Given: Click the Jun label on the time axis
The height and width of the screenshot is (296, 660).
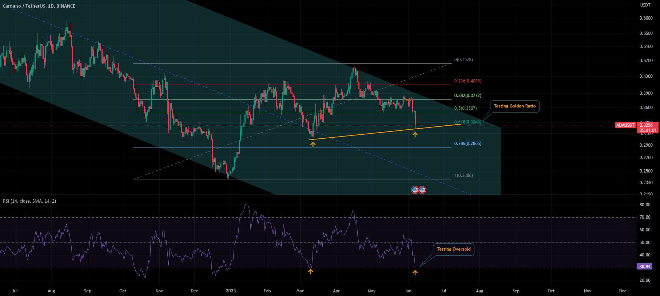Looking at the screenshot, I should 408,291.
